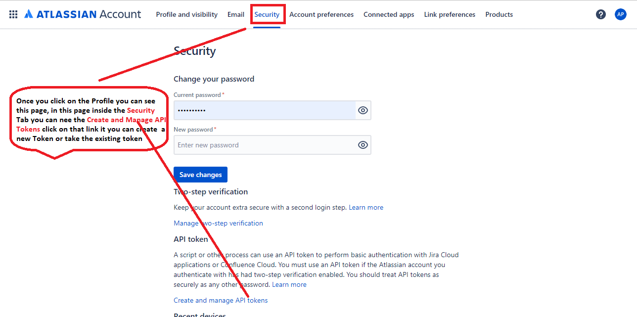Open the Link preferences tab

click(x=450, y=14)
